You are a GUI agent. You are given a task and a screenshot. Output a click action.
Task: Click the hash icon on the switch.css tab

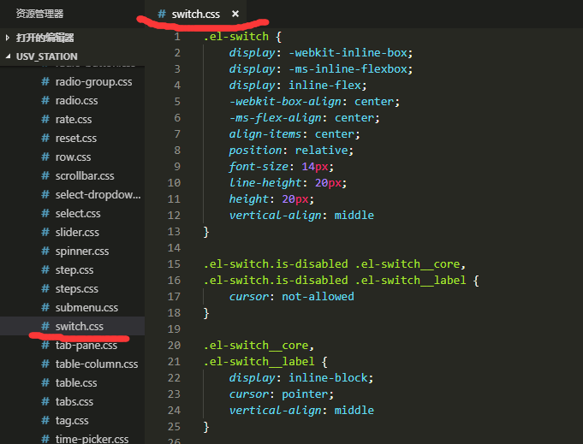pos(161,14)
